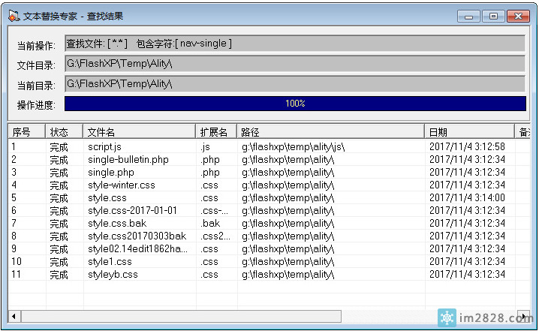
Task: Sort by 扩展名 column header
Action: (216, 132)
